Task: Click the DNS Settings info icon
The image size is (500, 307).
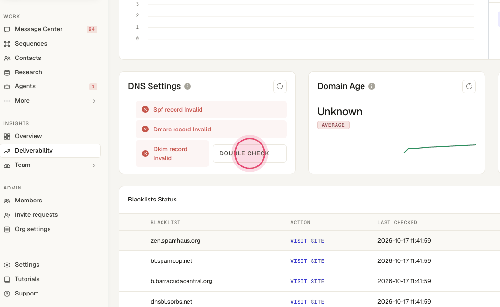Action: coord(187,86)
